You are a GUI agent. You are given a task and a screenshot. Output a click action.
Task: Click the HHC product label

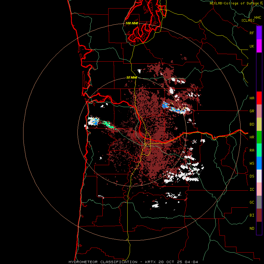258,18
